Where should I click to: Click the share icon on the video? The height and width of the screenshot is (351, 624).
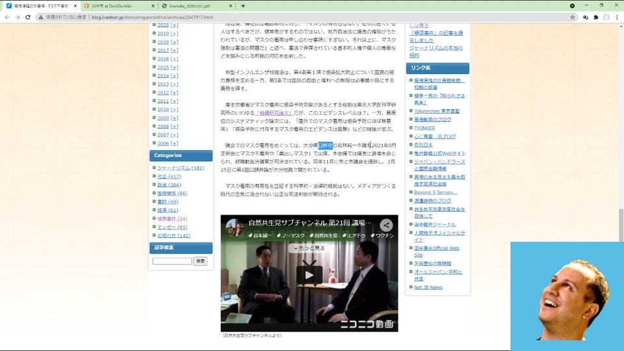(x=386, y=226)
